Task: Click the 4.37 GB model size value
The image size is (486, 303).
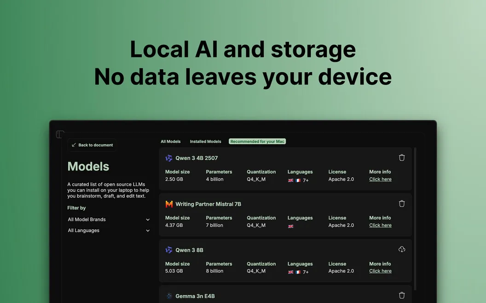Action: point(174,225)
